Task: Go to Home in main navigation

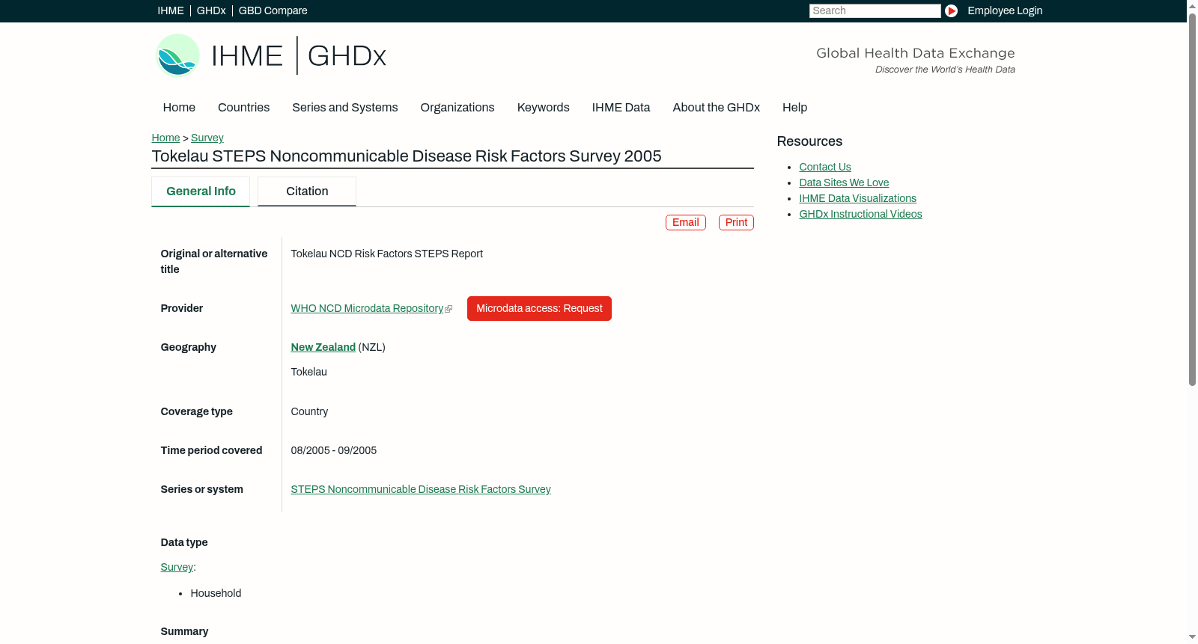Action: [x=179, y=108]
